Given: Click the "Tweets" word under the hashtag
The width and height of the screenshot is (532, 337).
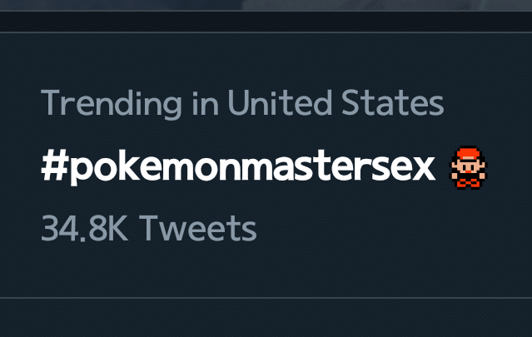Looking at the screenshot, I should pos(196,227).
